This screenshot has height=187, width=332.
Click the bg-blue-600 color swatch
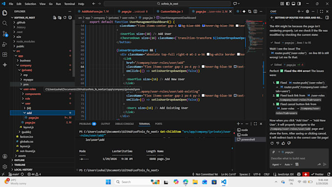pyautogui.click(x=180, y=25)
